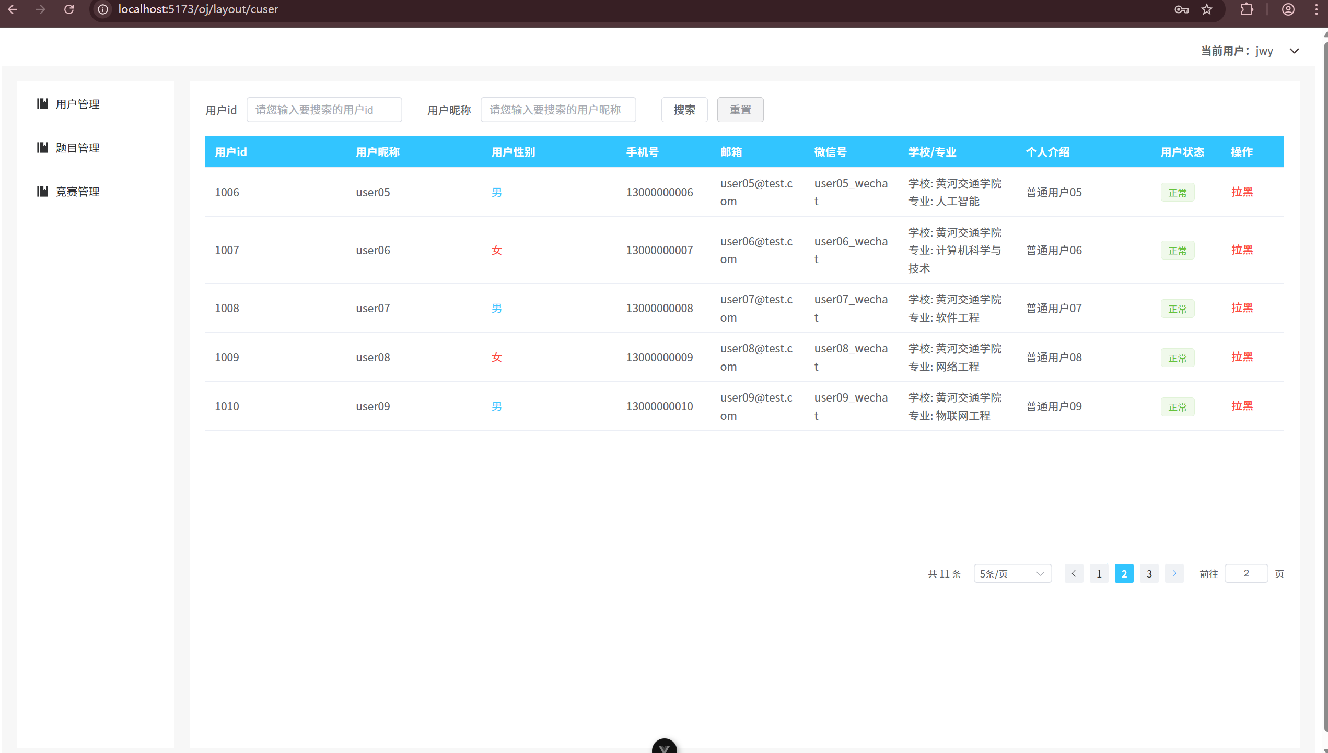Viewport: 1328px width, 753px height.
Task: Expand the current user jwy dropdown
Action: coord(1294,51)
